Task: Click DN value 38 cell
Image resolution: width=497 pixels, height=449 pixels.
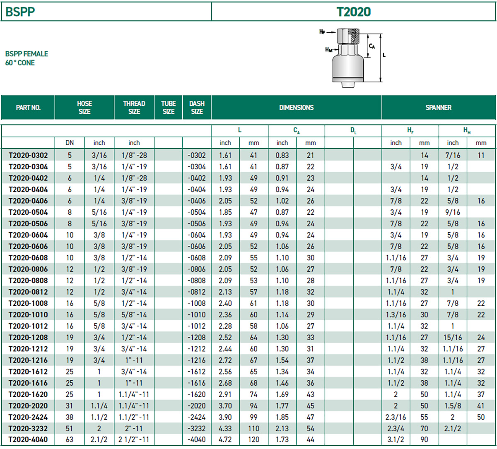Action: click(70, 417)
